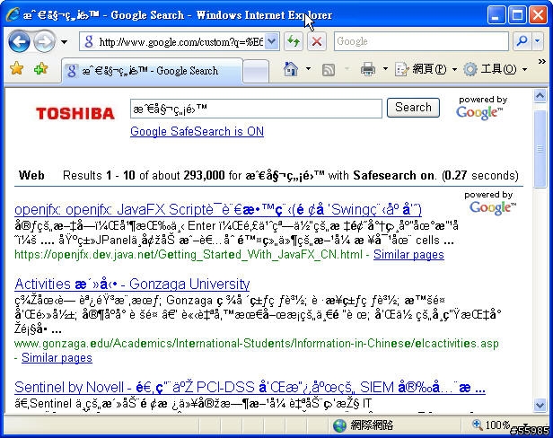
Task: Open Favorites Center star icon
Action: [16, 68]
